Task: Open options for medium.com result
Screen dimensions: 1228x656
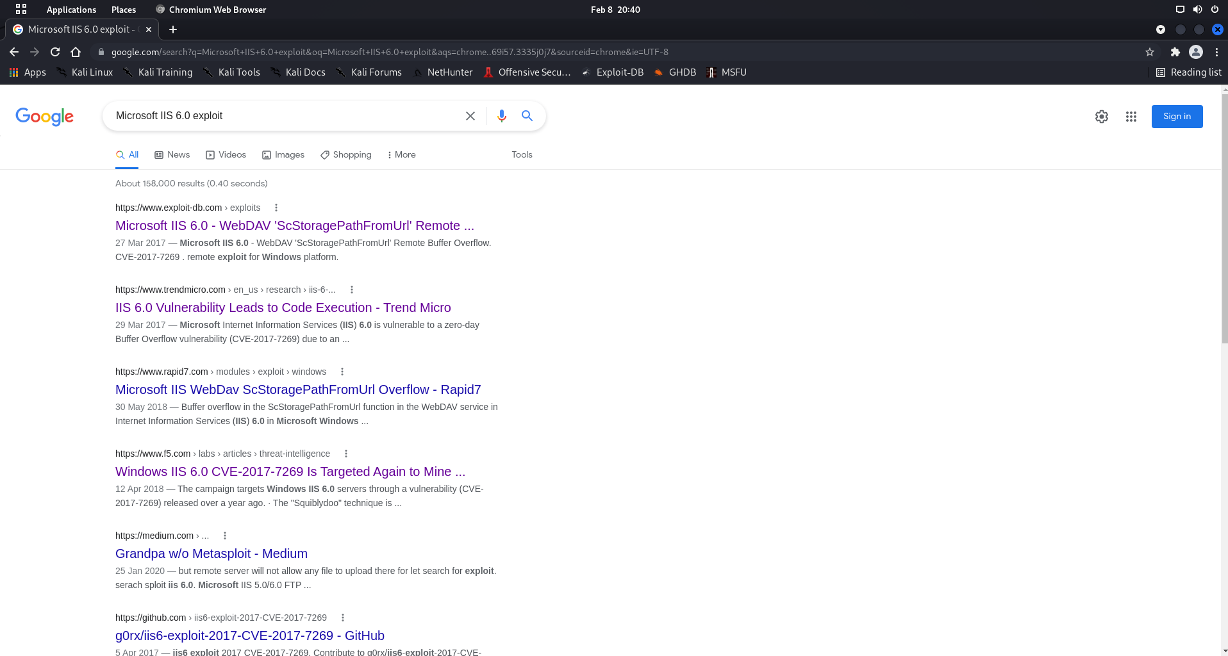Action: pos(225,536)
